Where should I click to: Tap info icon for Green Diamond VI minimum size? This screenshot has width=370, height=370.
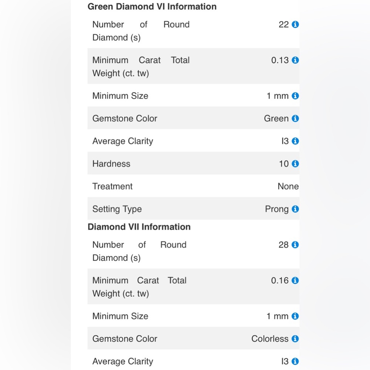[295, 95]
